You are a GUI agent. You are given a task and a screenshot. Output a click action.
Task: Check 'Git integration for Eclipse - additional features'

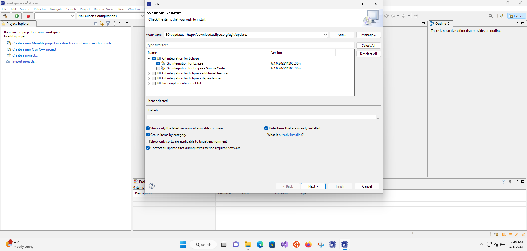(154, 73)
